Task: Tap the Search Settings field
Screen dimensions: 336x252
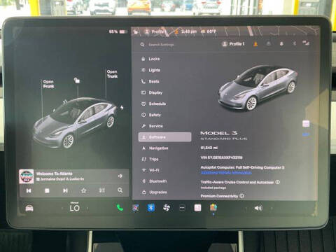Action: coord(161,45)
